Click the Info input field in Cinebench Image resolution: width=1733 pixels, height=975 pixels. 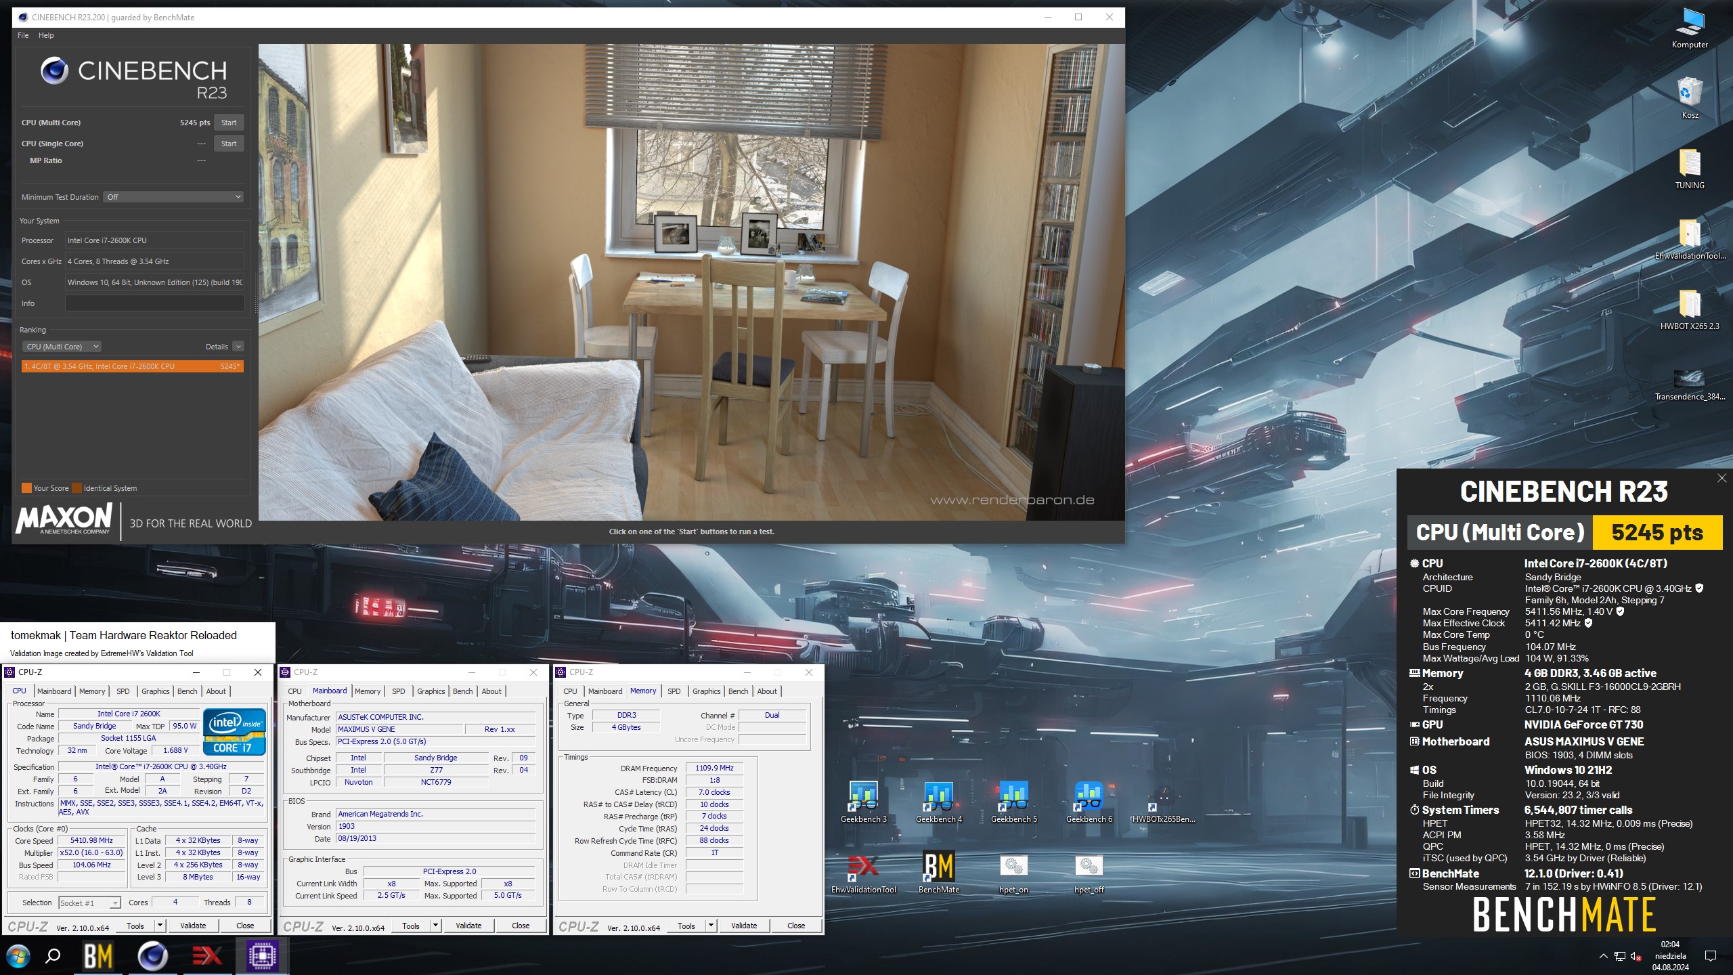click(x=154, y=303)
